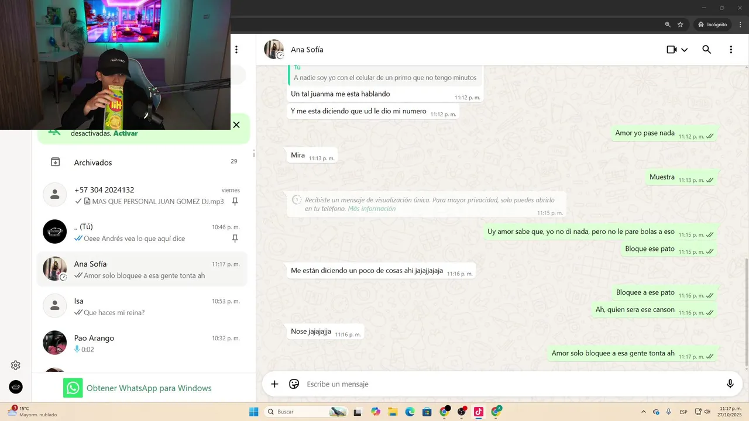Open the +57 304 2024132 chat
Screen dimensions: 749x421
coord(142,195)
